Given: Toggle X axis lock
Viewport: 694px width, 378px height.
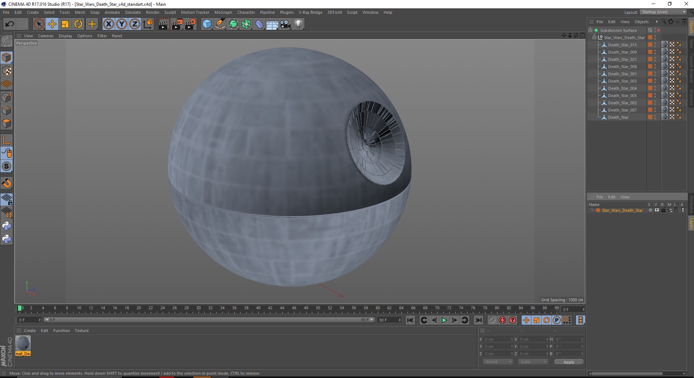Looking at the screenshot, I should (x=108, y=24).
